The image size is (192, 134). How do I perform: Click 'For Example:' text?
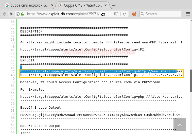[32, 90]
